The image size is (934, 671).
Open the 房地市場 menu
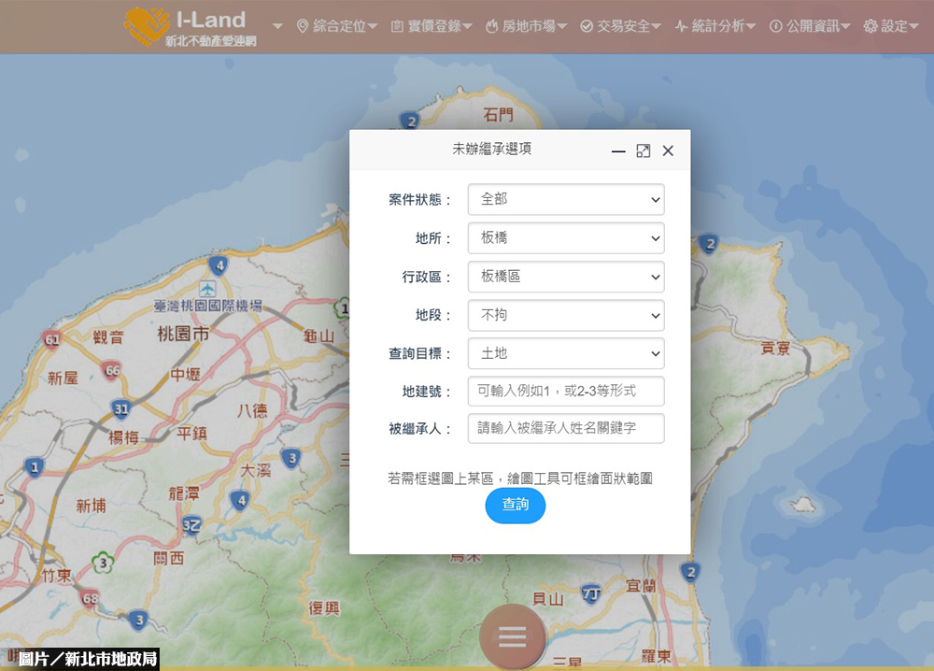point(526,26)
